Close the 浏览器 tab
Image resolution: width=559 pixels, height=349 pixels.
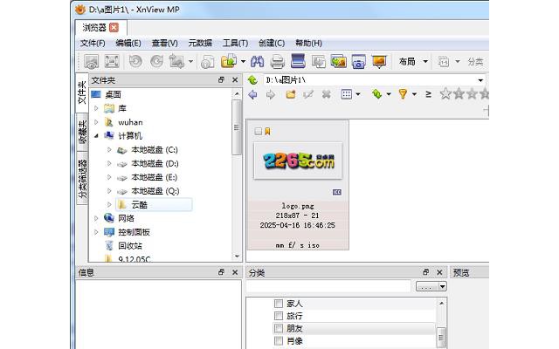coord(114,27)
